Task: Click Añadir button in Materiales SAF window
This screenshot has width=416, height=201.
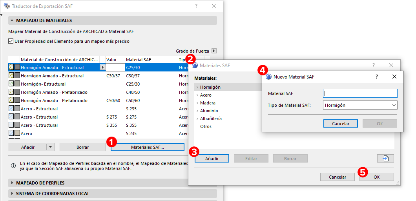Action: pos(212,159)
